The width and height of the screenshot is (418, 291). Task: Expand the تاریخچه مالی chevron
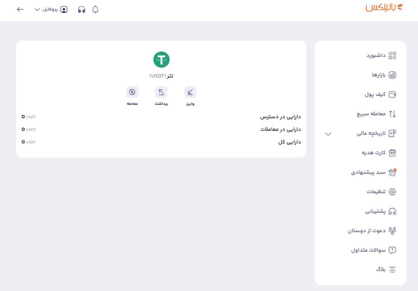328,133
